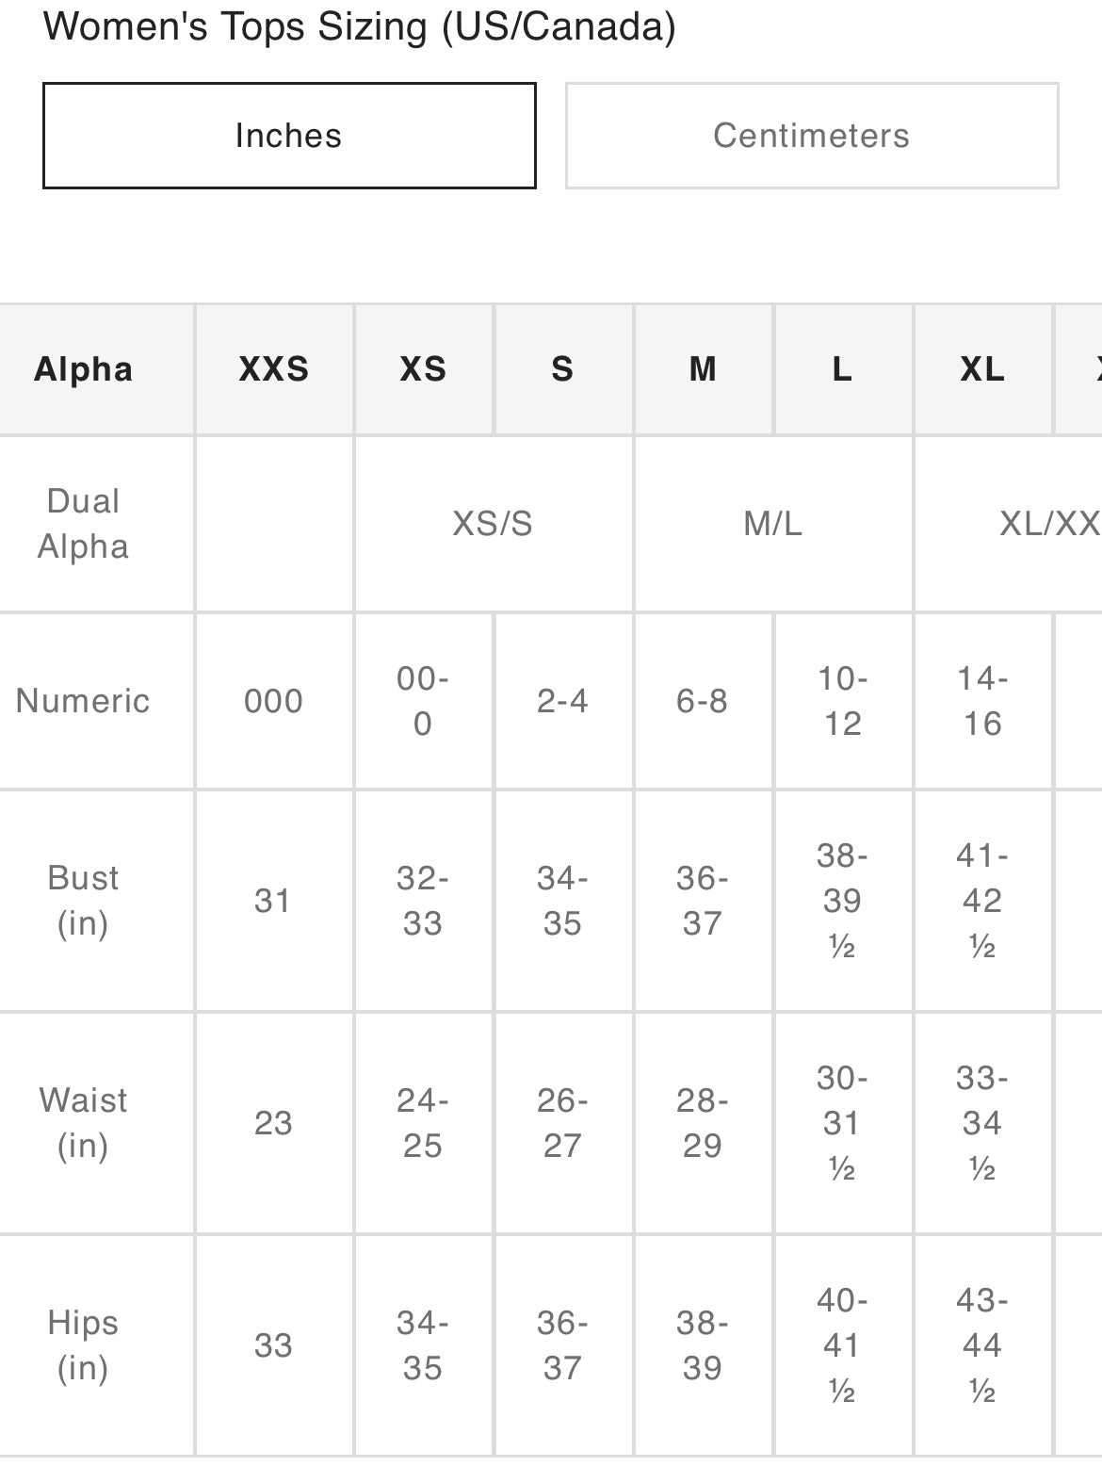Click the XXS column header
Viewport: 1102px width, 1466px height.
click(x=274, y=369)
